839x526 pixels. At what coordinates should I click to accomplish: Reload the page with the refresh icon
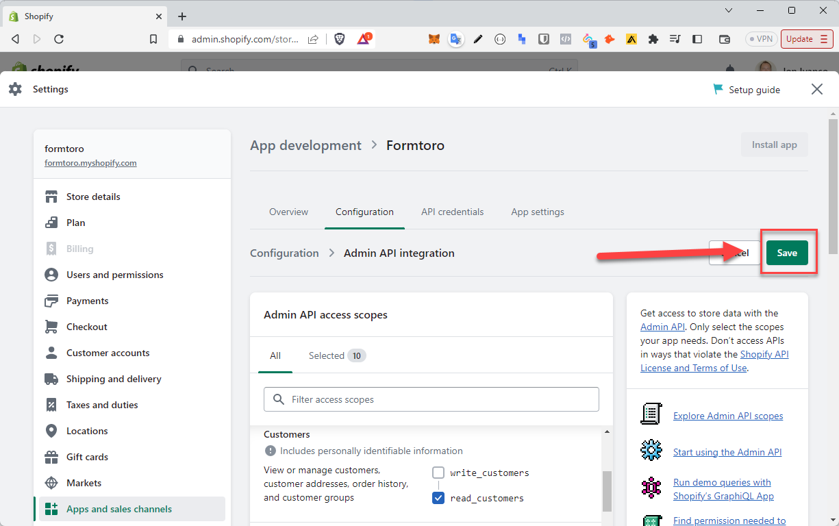59,39
